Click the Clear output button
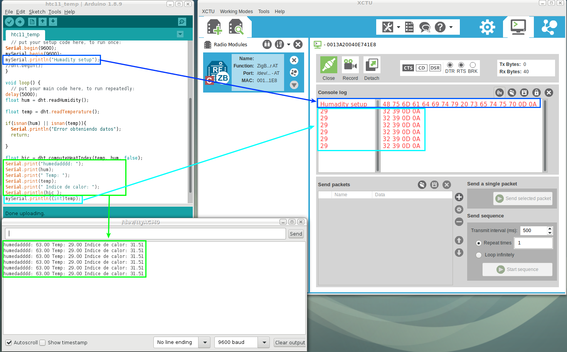The height and width of the screenshot is (352, 567). (289, 342)
